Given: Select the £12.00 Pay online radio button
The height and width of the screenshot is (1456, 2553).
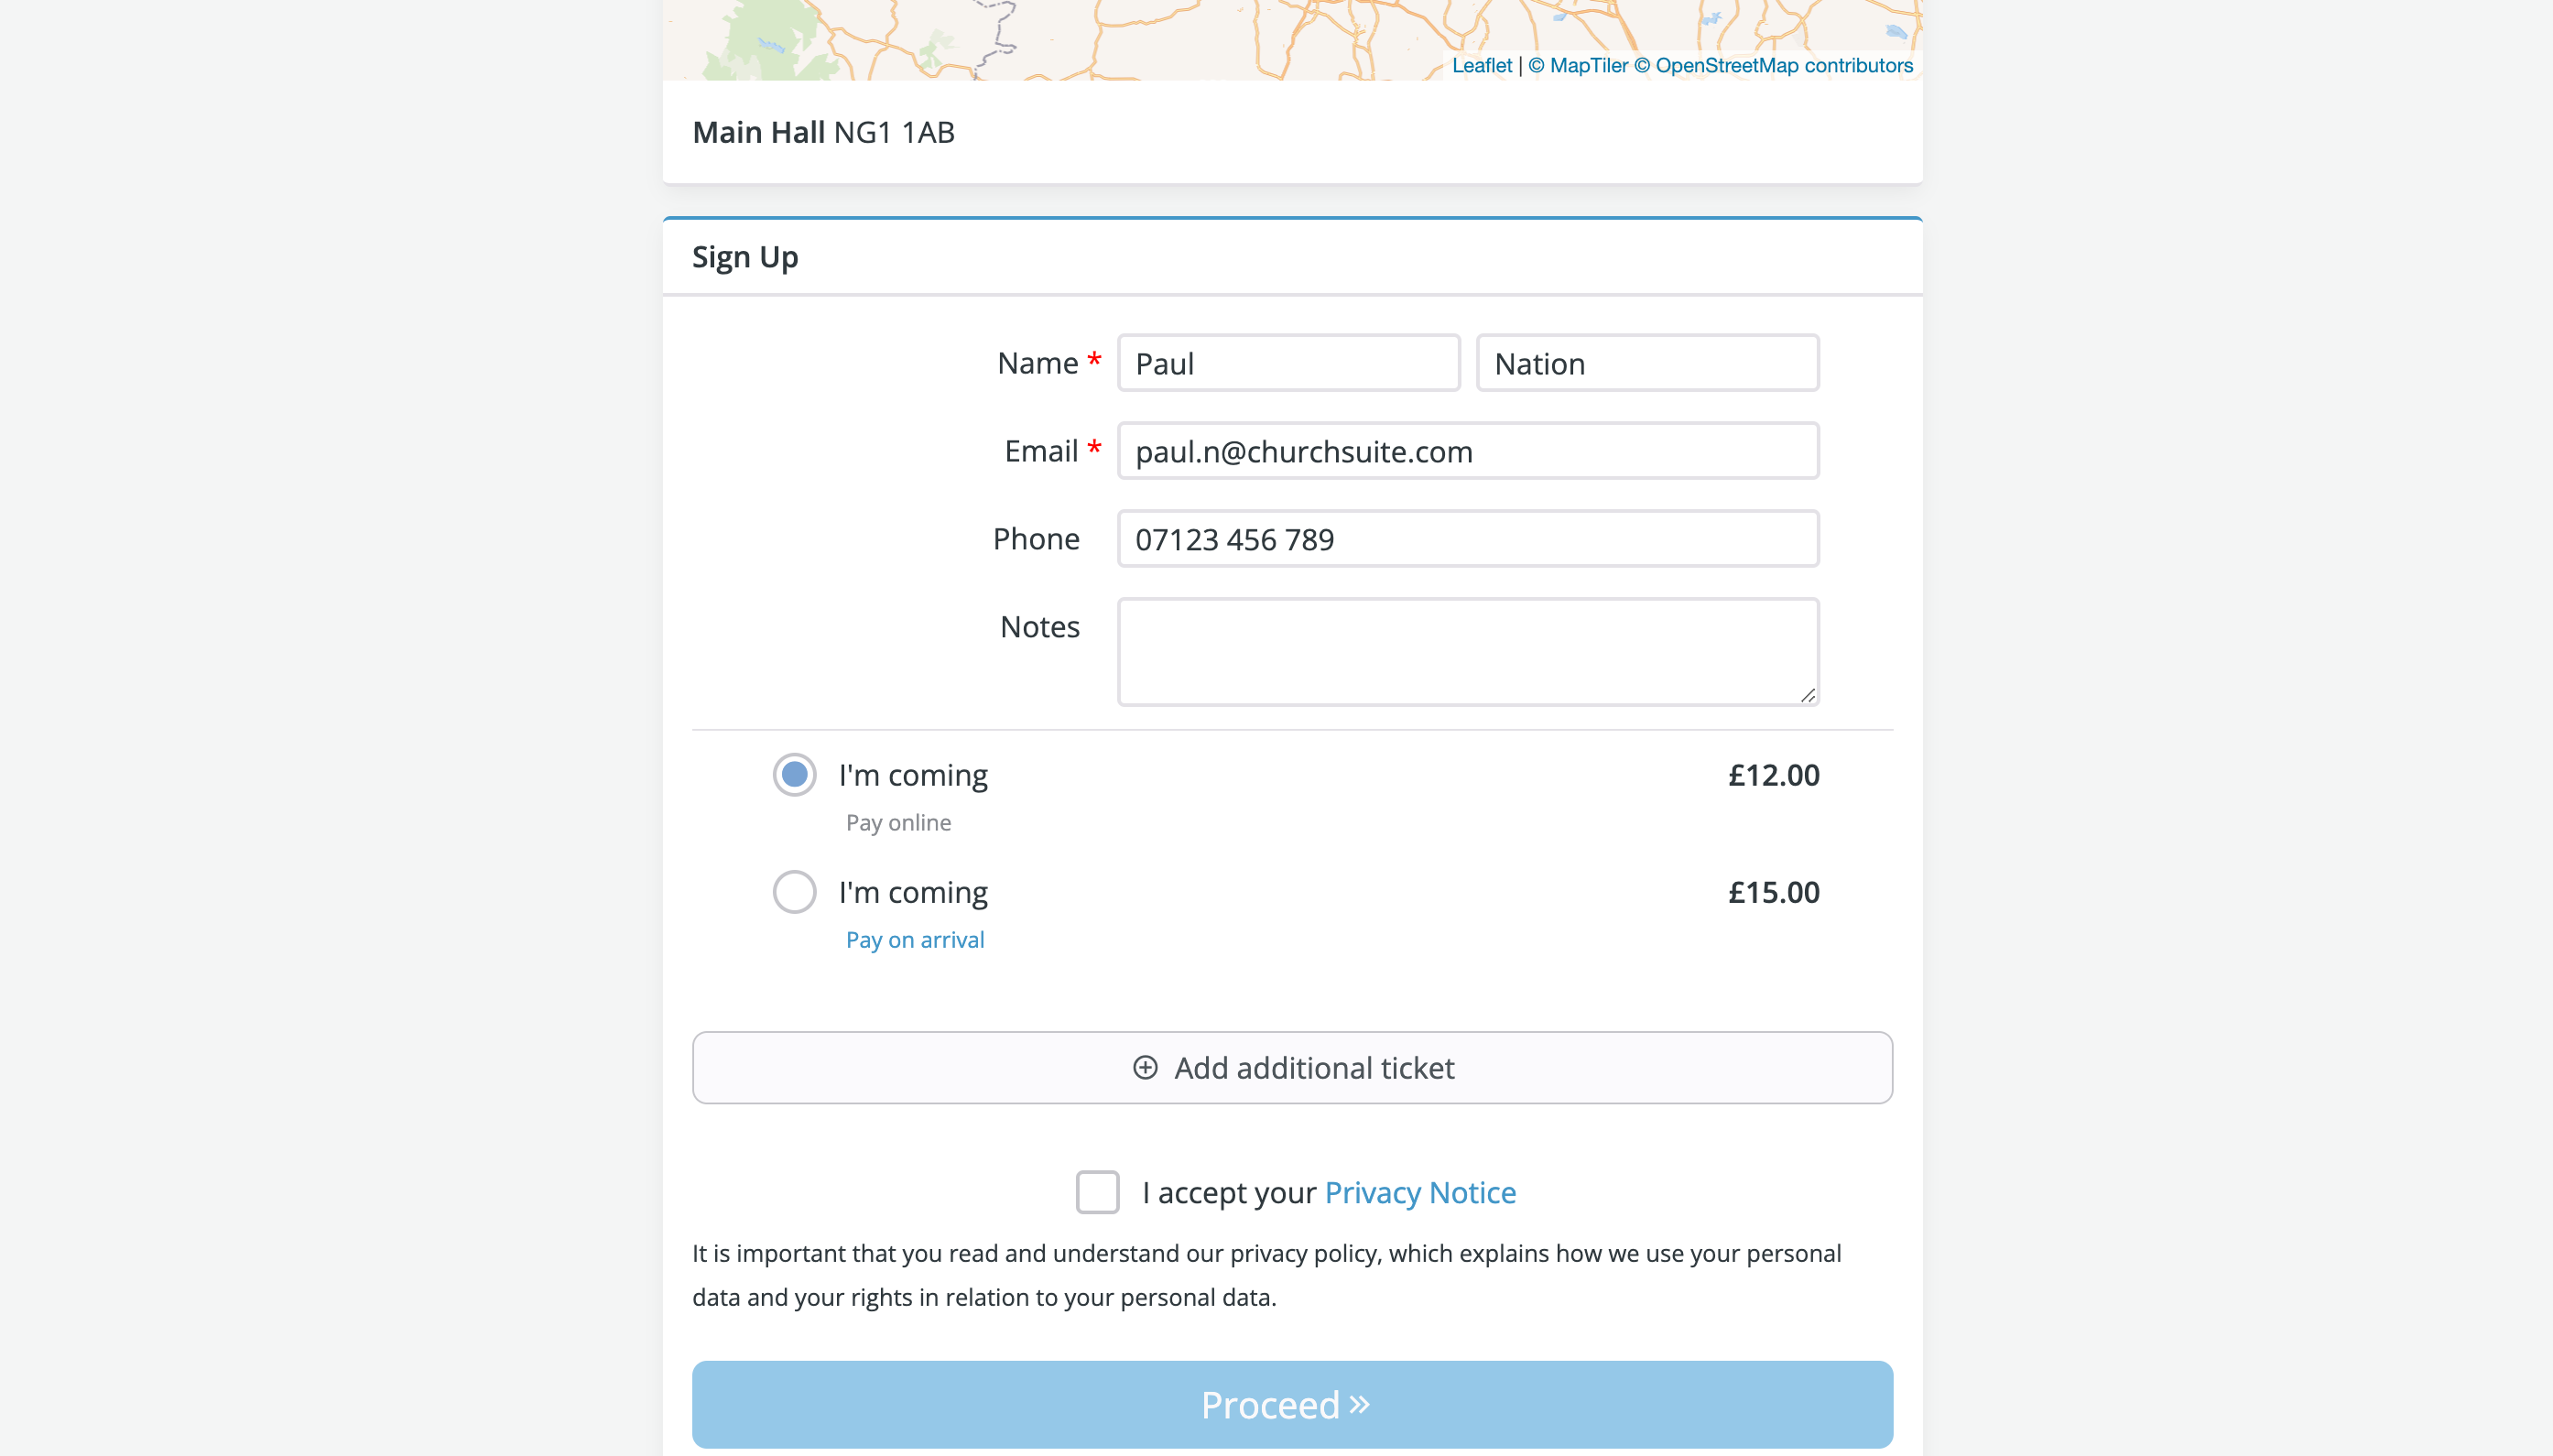Looking at the screenshot, I should [794, 775].
